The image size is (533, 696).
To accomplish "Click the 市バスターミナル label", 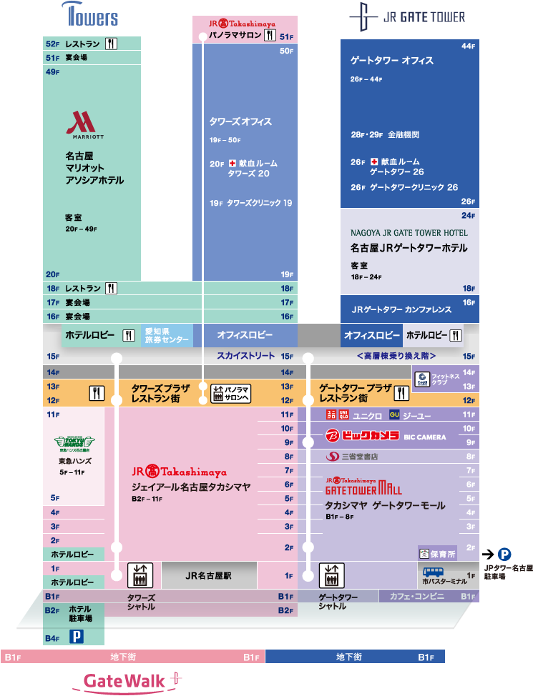I will [444, 581].
